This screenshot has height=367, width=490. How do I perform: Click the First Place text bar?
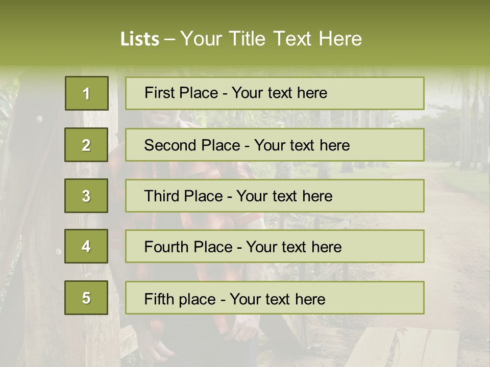[x=275, y=93]
